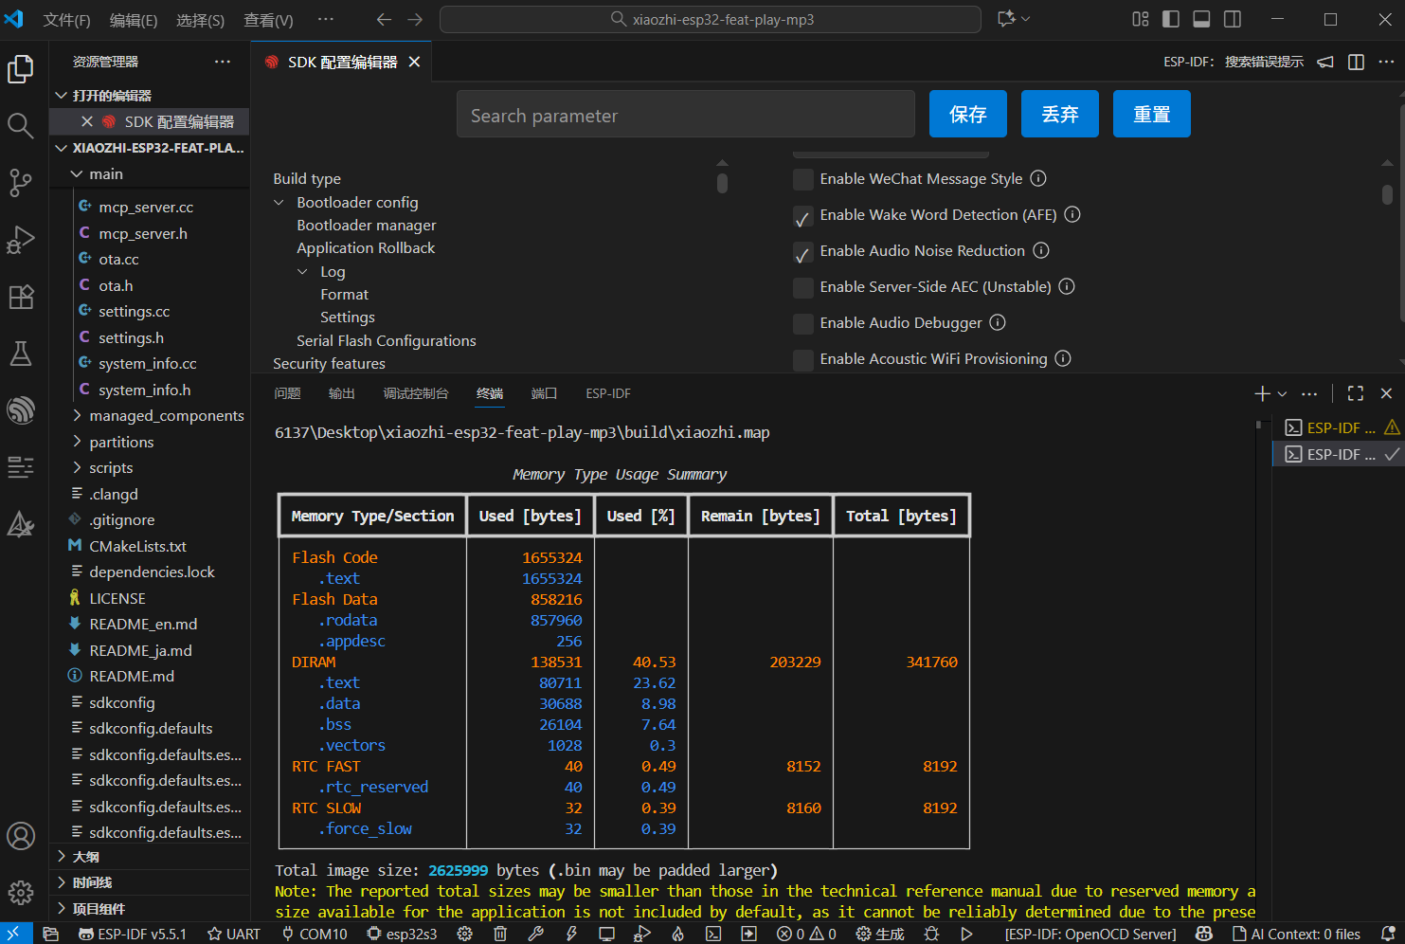Enable WeChat Message Style checkbox
Viewport: 1405px width, 944px height.
[x=803, y=179]
